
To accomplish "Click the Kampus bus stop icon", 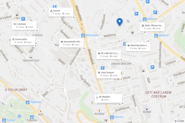I will click(4, 120).
